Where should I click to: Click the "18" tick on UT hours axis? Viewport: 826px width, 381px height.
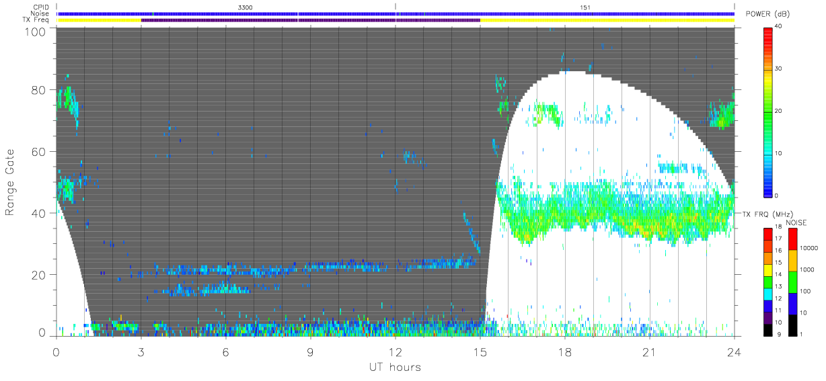[564, 351]
